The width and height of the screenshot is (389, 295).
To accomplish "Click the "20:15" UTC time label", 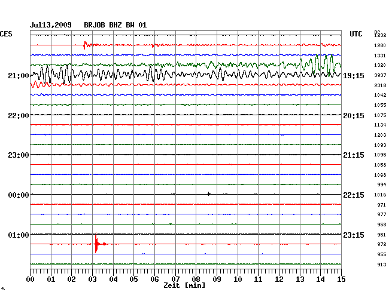I will tap(354, 116).
